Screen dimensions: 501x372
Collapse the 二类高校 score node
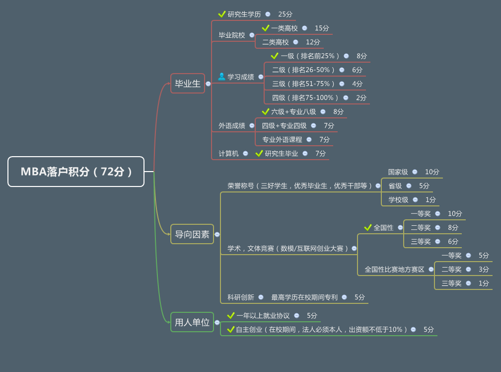point(295,42)
